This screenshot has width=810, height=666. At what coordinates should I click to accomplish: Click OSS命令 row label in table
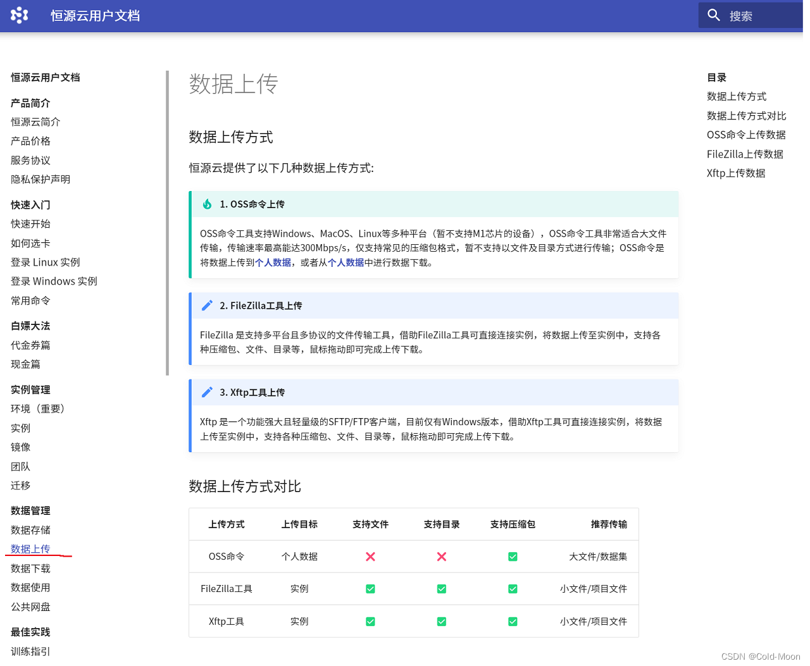tap(227, 557)
